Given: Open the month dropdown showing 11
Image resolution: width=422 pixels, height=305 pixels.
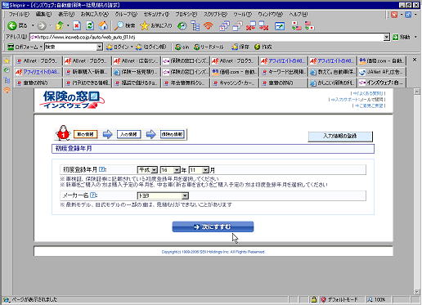Looking at the screenshot, I should click(x=199, y=170).
